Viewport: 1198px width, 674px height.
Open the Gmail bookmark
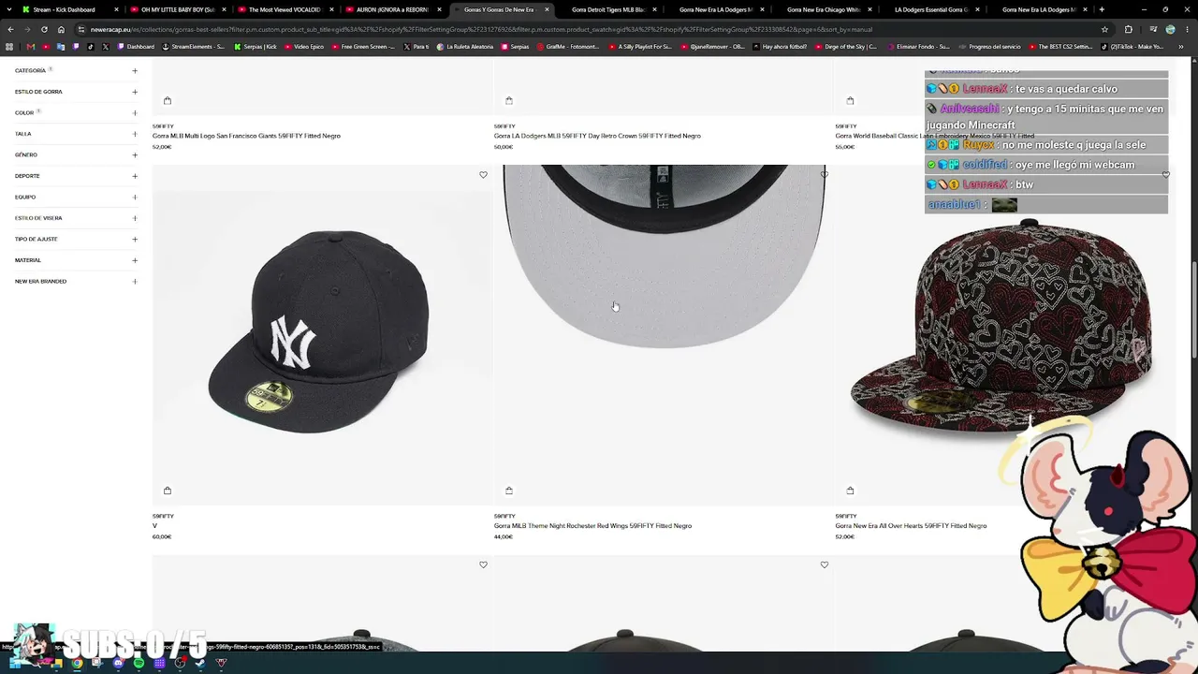pyautogui.click(x=31, y=46)
